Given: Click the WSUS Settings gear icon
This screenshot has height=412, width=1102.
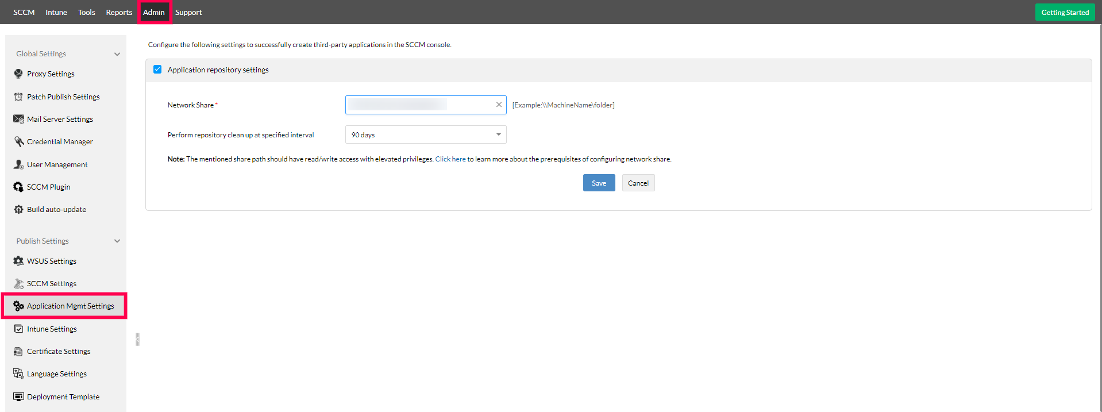Looking at the screenshot, I should pos(18,261).
